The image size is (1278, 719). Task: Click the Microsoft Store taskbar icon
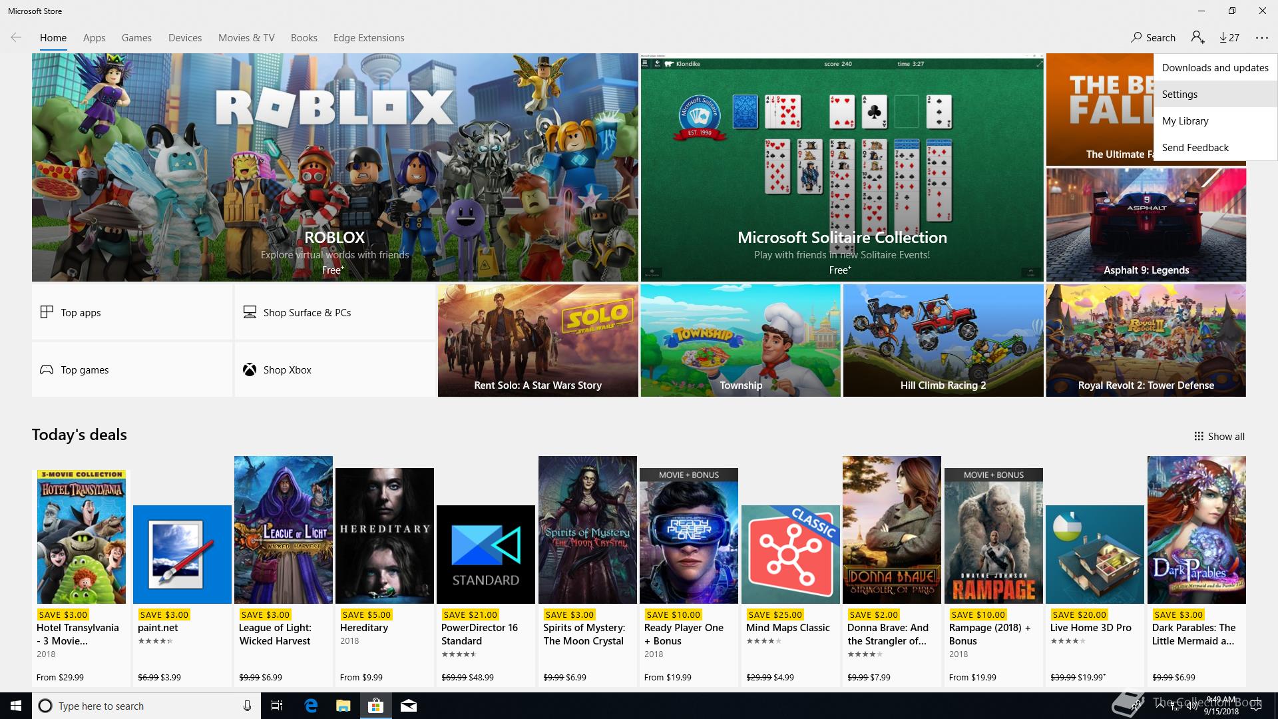376,706
